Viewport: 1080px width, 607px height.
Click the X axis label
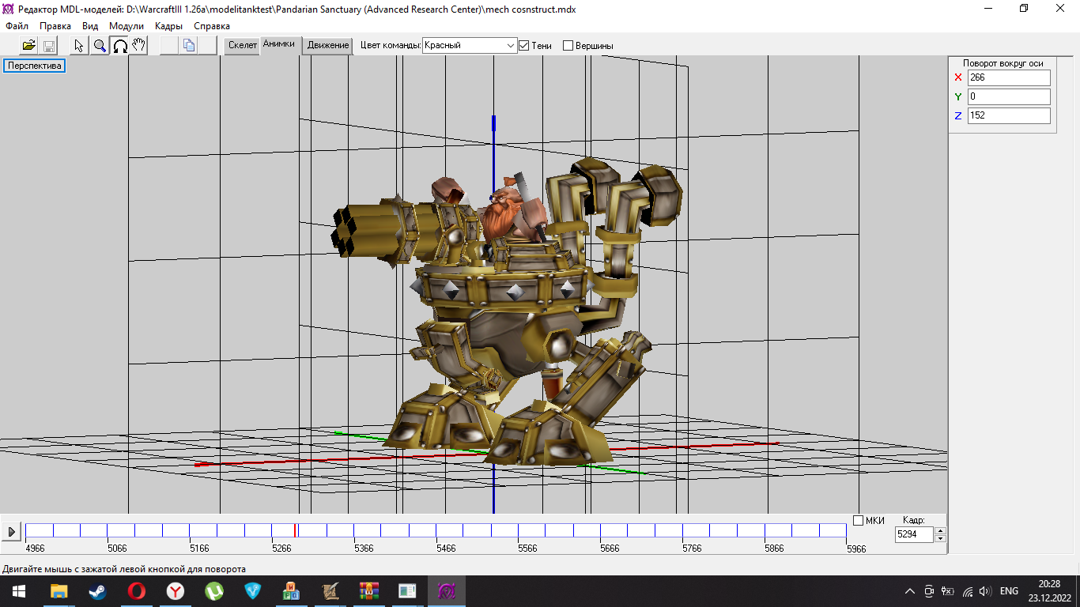(958, 77)
